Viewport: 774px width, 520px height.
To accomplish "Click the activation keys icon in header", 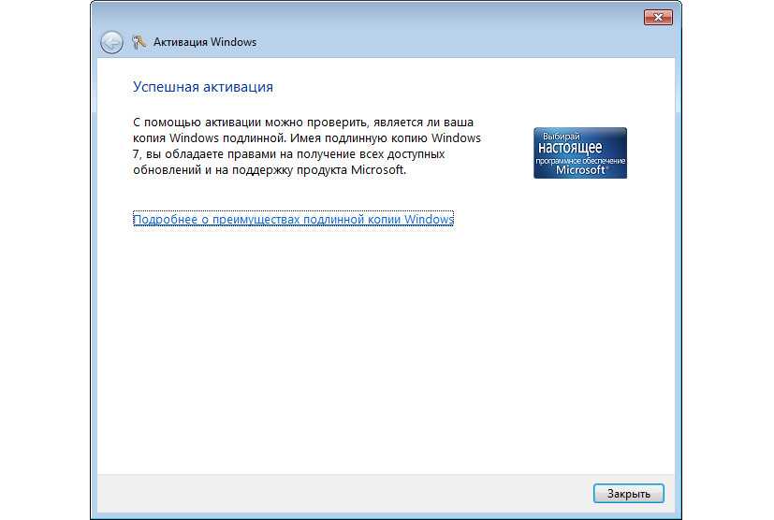I will click(x=139, y=42).
